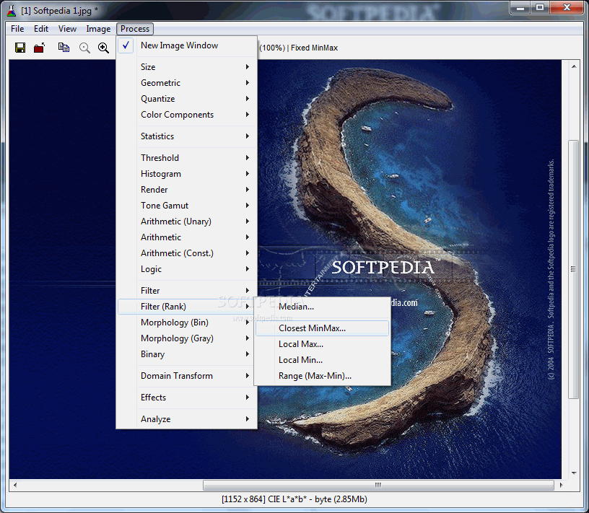589x513 pixels.
Task: Open the File menu
Action: click(x=17, y=29)
